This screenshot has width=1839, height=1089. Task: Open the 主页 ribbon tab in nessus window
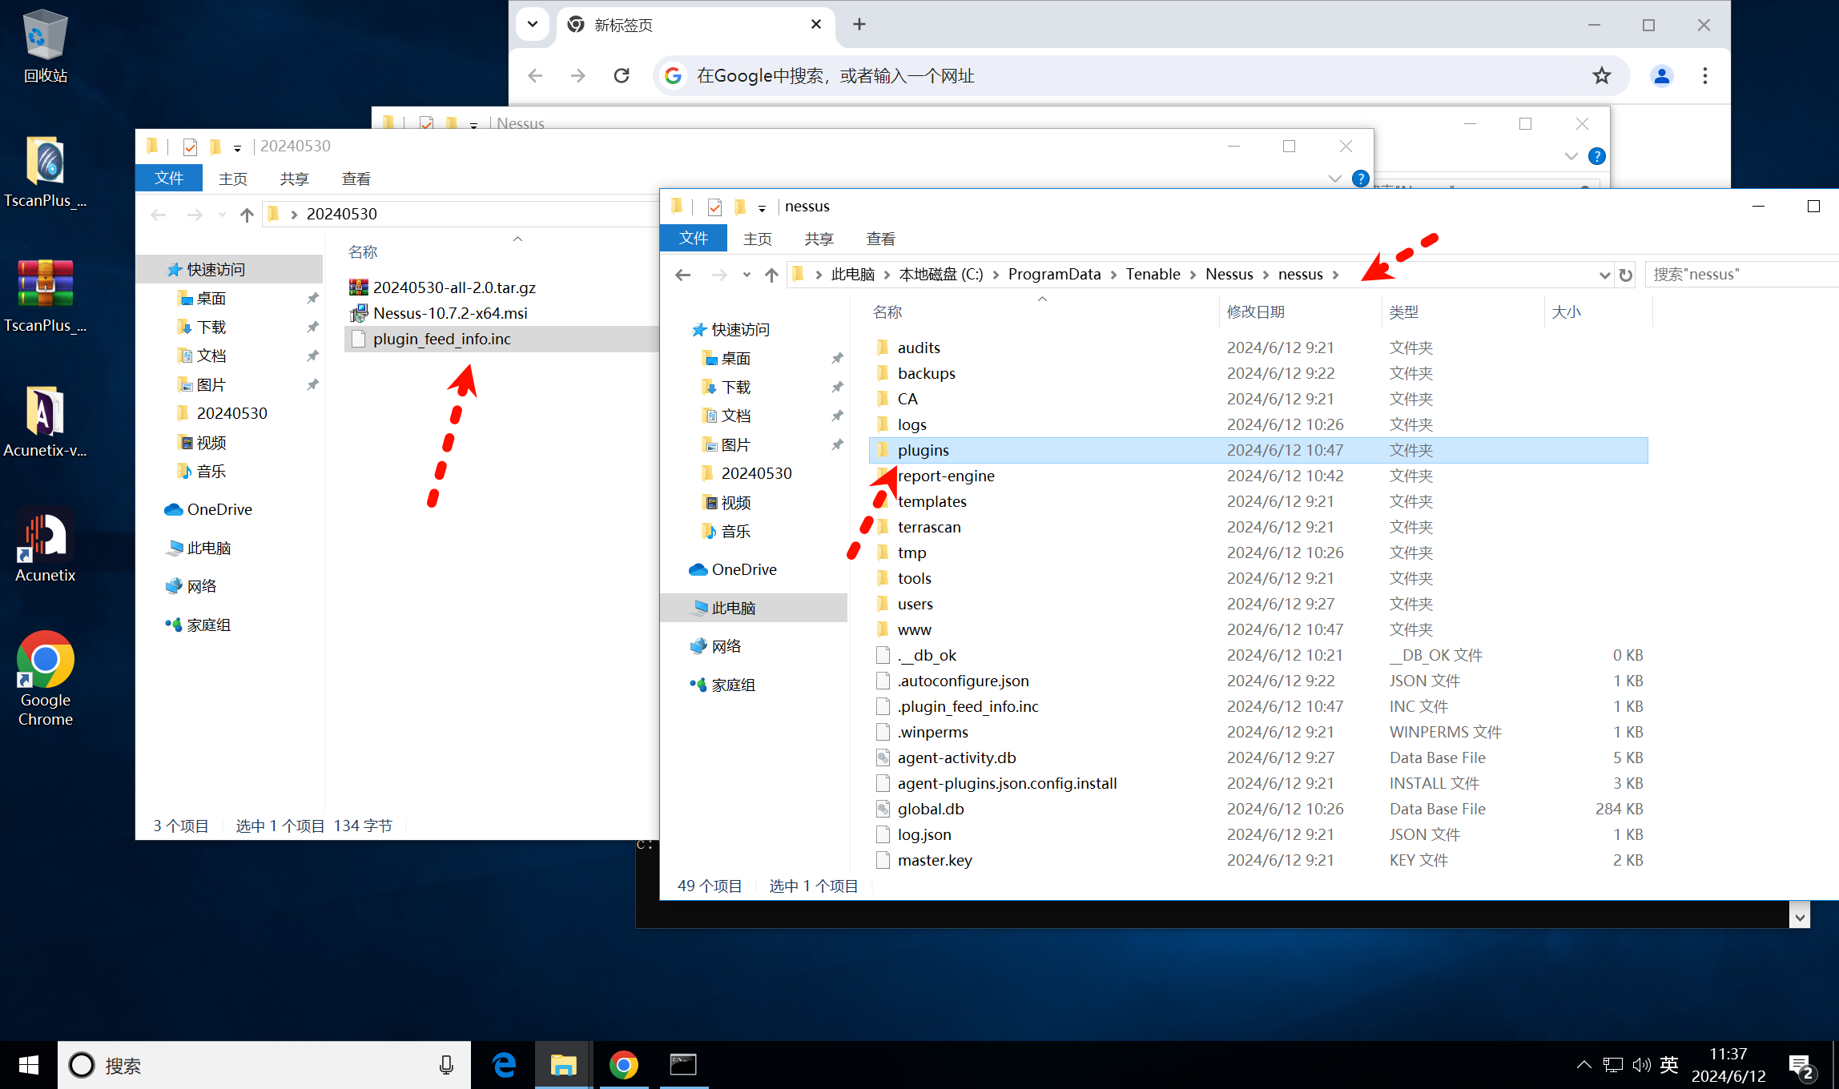pos(758,239)
